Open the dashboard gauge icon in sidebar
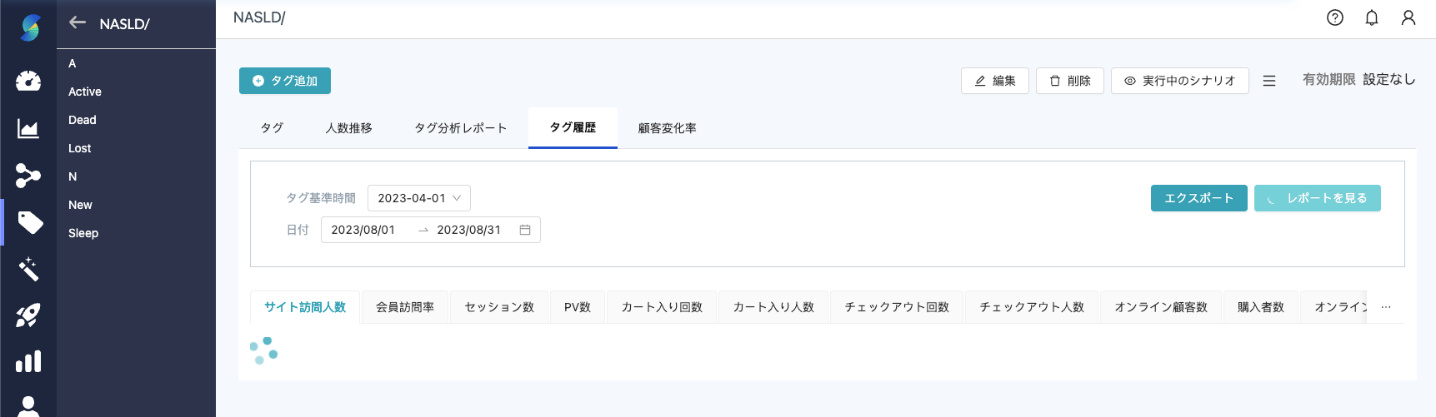Screen dimensions: 1436x417 (28, 81)
